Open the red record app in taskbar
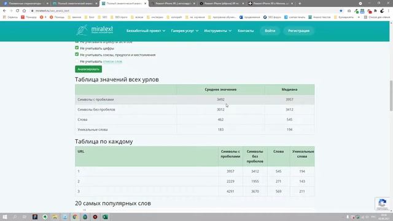Image resolution: width=393 pixels, height=221 pixels. tap(95, 217)
